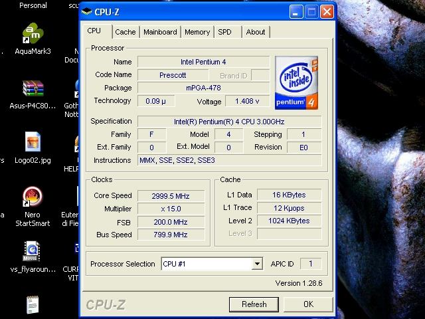Open the vs_flyaroun movie file icon
Screen dimensions: 425x319
(32, 251)
